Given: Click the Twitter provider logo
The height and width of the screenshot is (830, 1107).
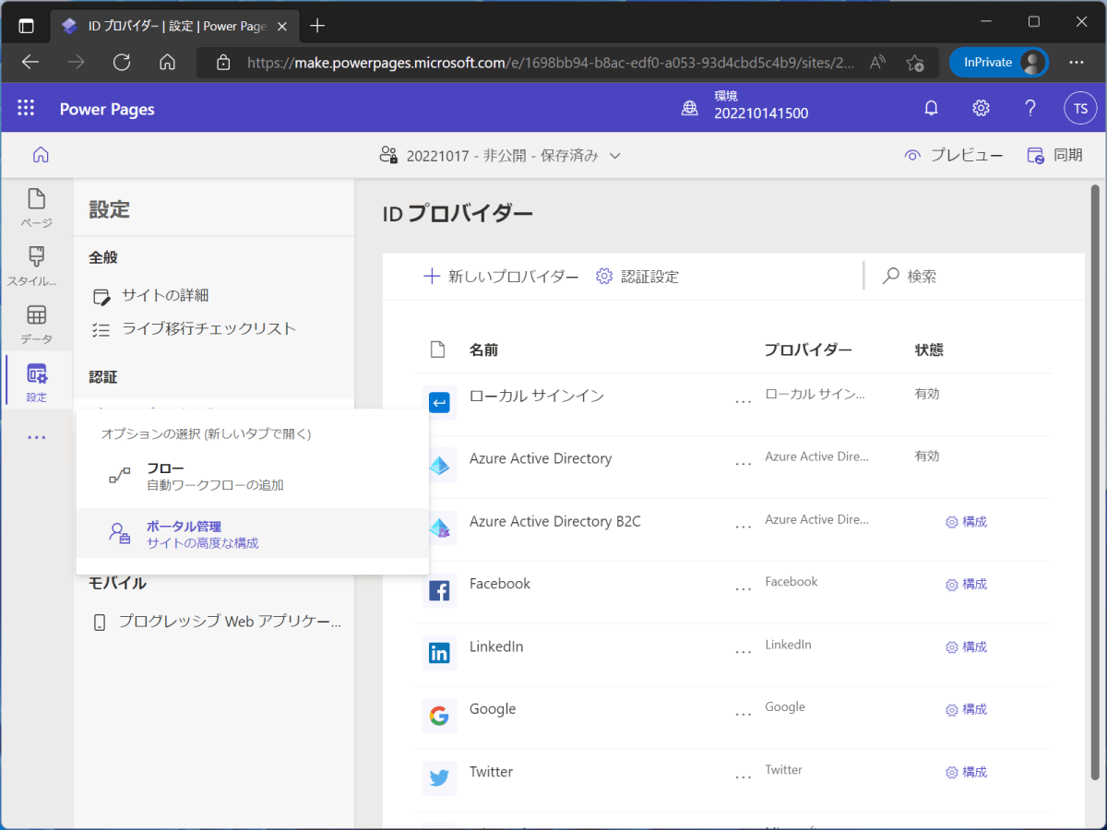Looking at the screenshot, I should click(439, 778).
